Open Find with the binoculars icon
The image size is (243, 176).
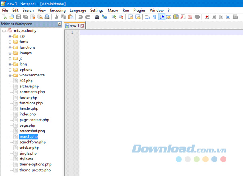pyautogui.click(x=97, y=17)
